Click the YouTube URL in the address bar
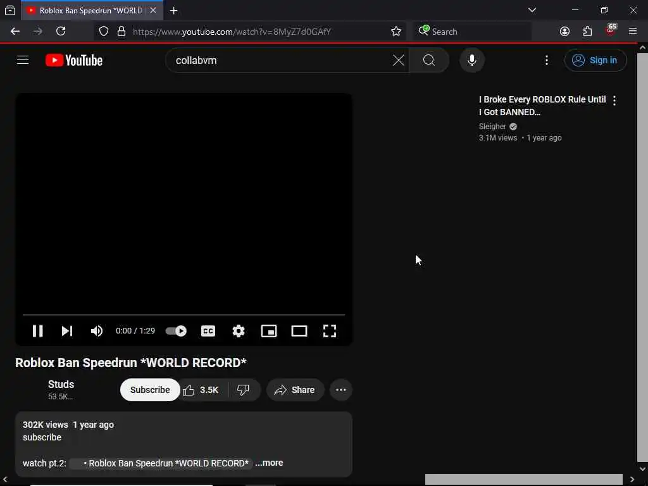This screenshot has width=648, height=486. tap(232, 32)
